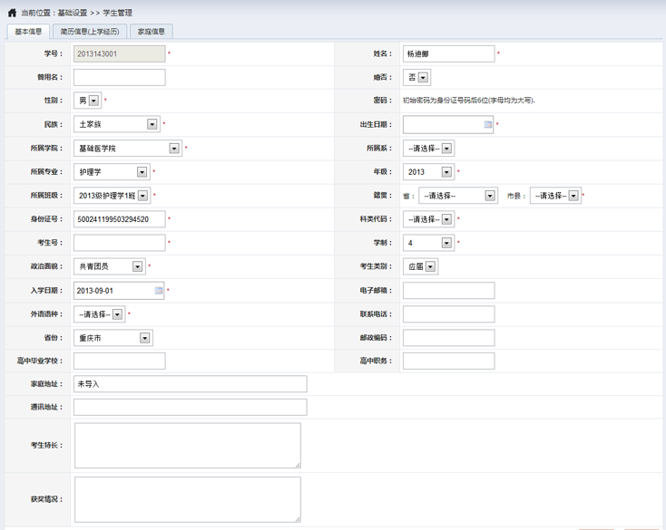Click into the 身份证号 text field
Screen dimensions: 666x530
[119, 219]
